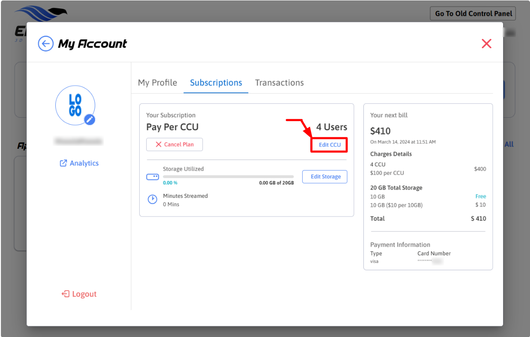Screen dimensions: 530x337
Task: Click the Edit Storage button
Action: pos(325,177)
